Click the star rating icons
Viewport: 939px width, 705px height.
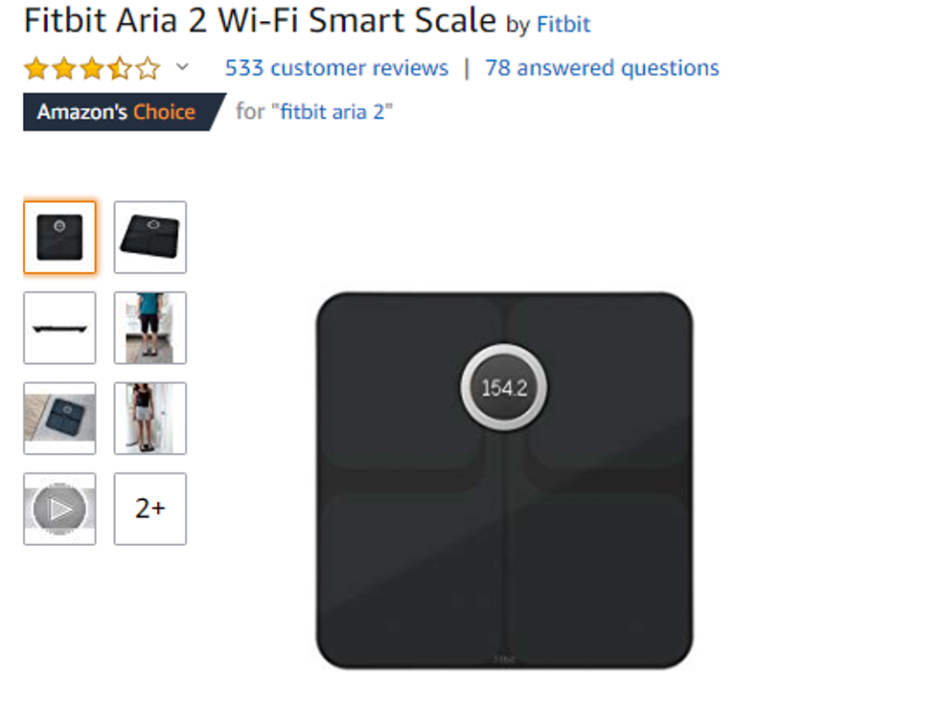(92, 68)
